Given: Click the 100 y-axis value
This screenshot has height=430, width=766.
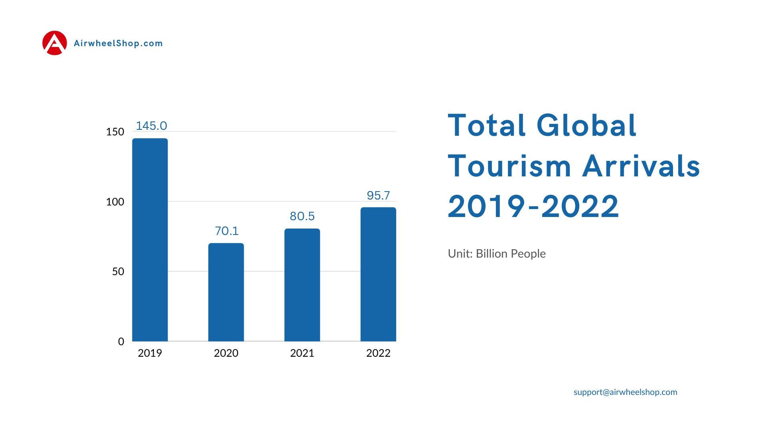Looking at the screenshot, I should click(115, 202).
